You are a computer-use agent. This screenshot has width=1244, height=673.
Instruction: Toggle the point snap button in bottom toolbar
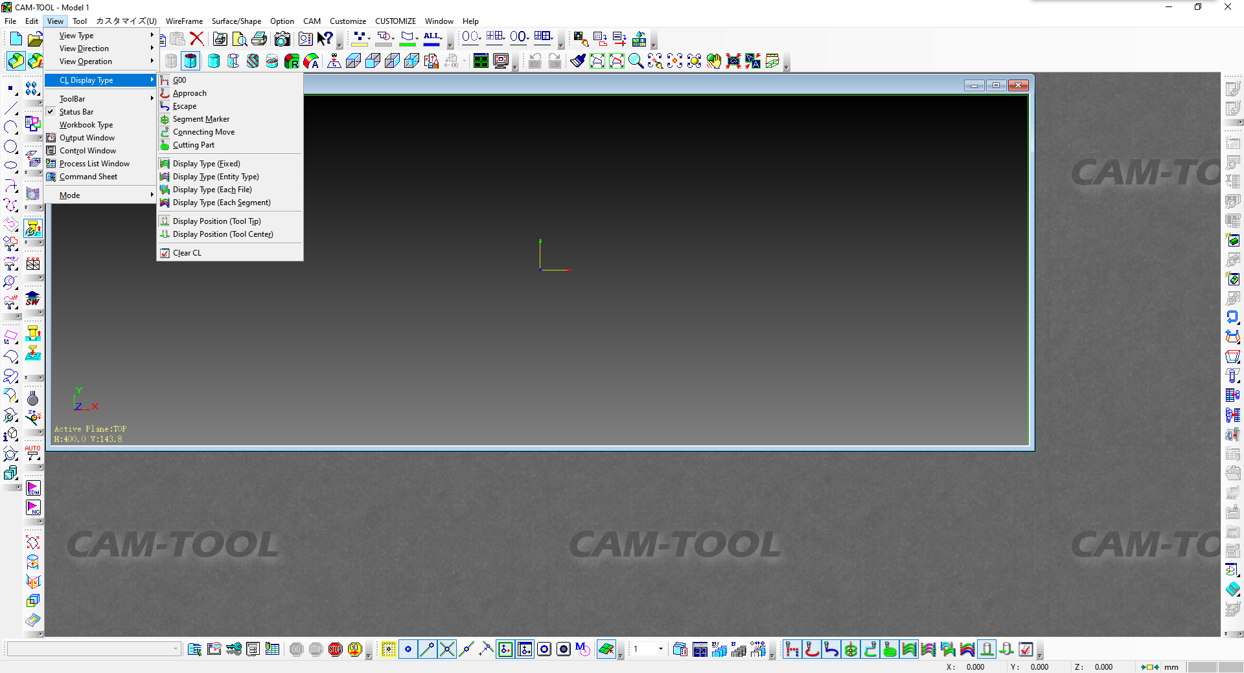tap(408, 649)
